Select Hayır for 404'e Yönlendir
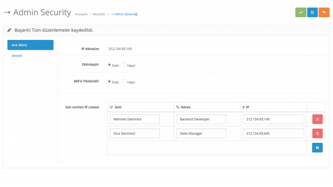The width and height of the screenshot is (333, 187). point(124,81)
